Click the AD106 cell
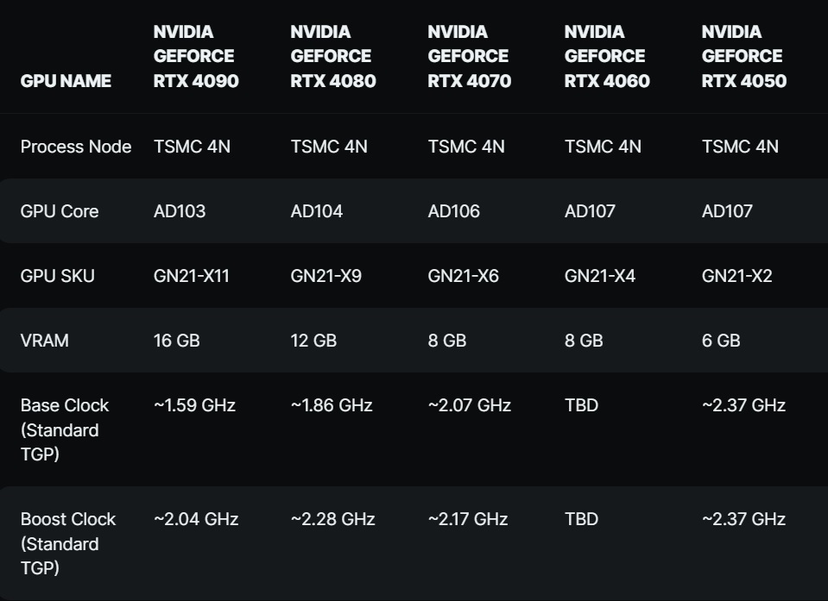The image size is (828, 601). [x=453, y=211]
